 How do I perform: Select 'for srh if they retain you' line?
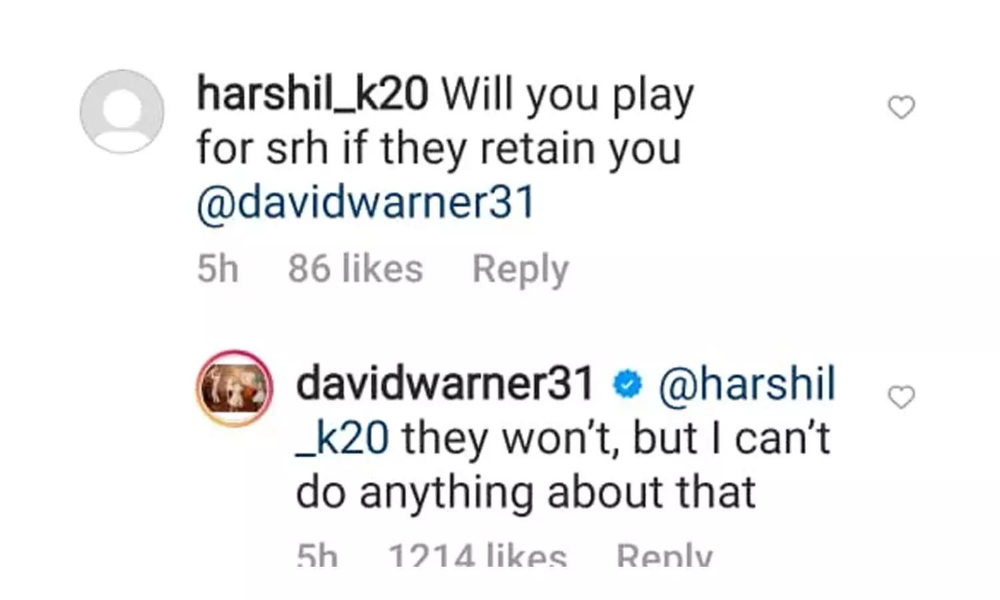pyautogui.click(x=439, y=149)
